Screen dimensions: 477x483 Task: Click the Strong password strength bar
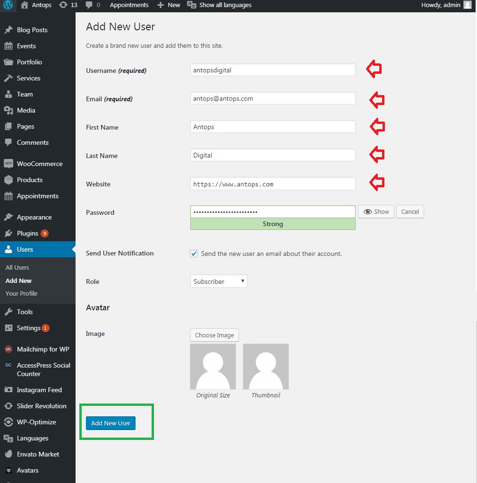pyautogui.click(x=273, y=224)
